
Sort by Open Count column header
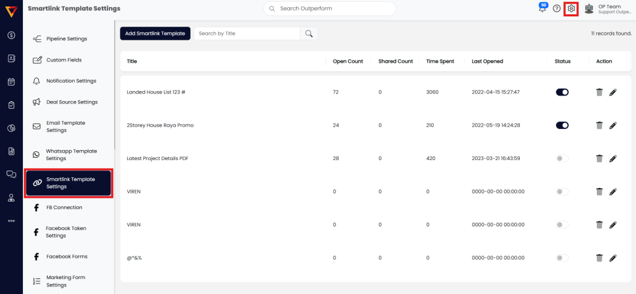click(x=348, y=61)
